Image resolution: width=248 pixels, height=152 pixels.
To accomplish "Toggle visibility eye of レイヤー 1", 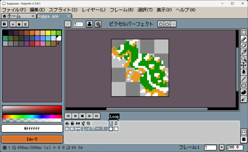I will pyautogui.click(x=67, y=129).
